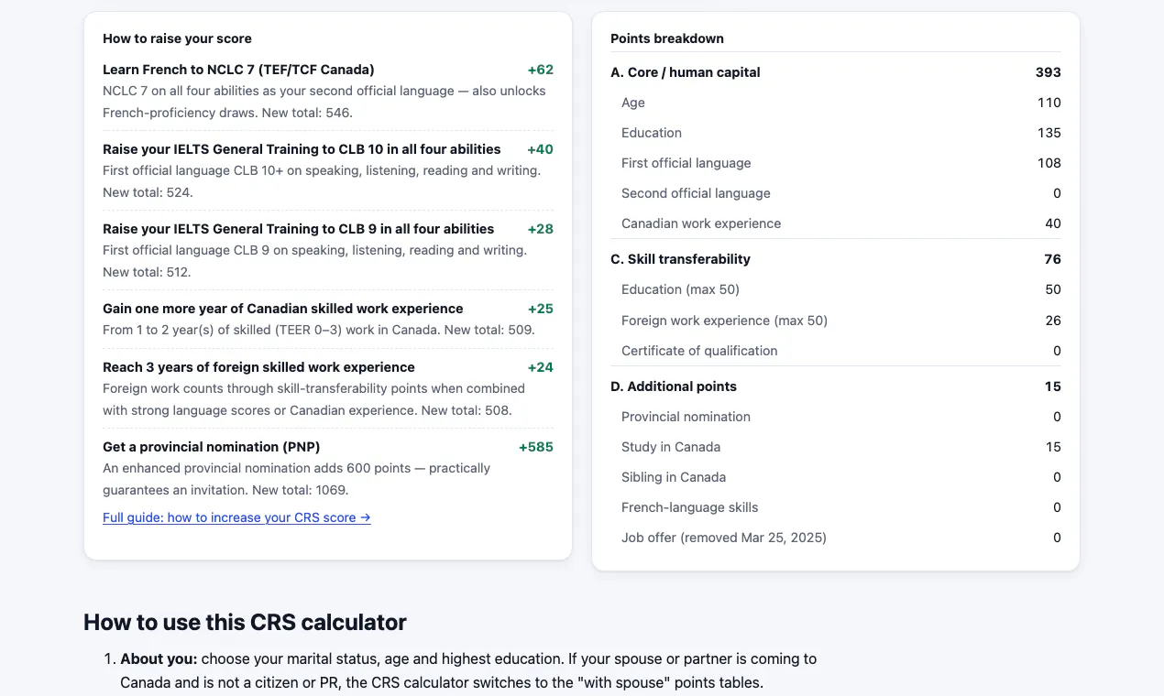
Task: Click the 'How to raise your score' card title
Action: click(177, 38)
